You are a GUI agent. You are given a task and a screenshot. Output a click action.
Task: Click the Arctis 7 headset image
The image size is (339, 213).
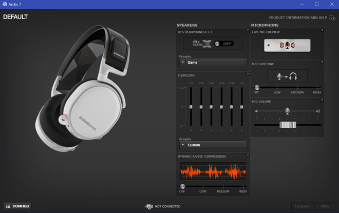coord(82,89)
